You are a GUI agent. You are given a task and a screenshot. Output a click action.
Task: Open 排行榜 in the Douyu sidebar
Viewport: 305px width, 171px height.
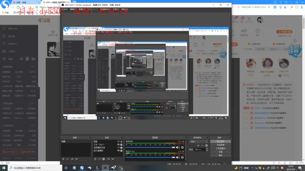[x=12, y=36]
